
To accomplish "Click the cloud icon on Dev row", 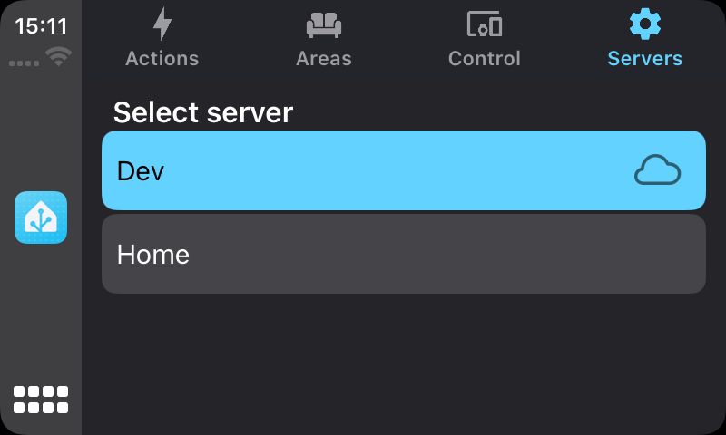I will (657, 170).
